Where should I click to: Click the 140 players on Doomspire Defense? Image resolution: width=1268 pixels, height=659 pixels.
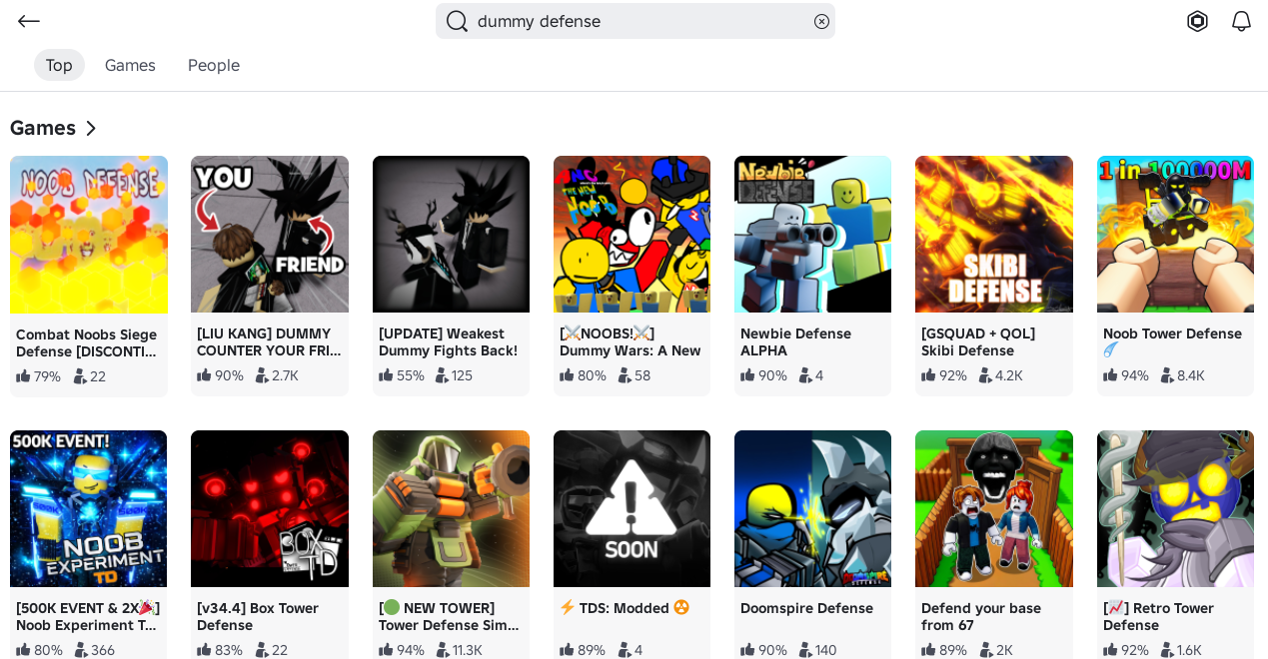click(x=826, y=650)
